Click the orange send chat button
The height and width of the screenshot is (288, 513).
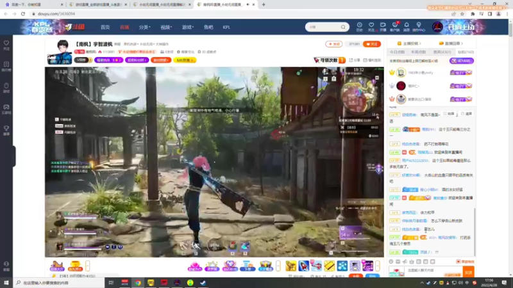click(468, 272)
